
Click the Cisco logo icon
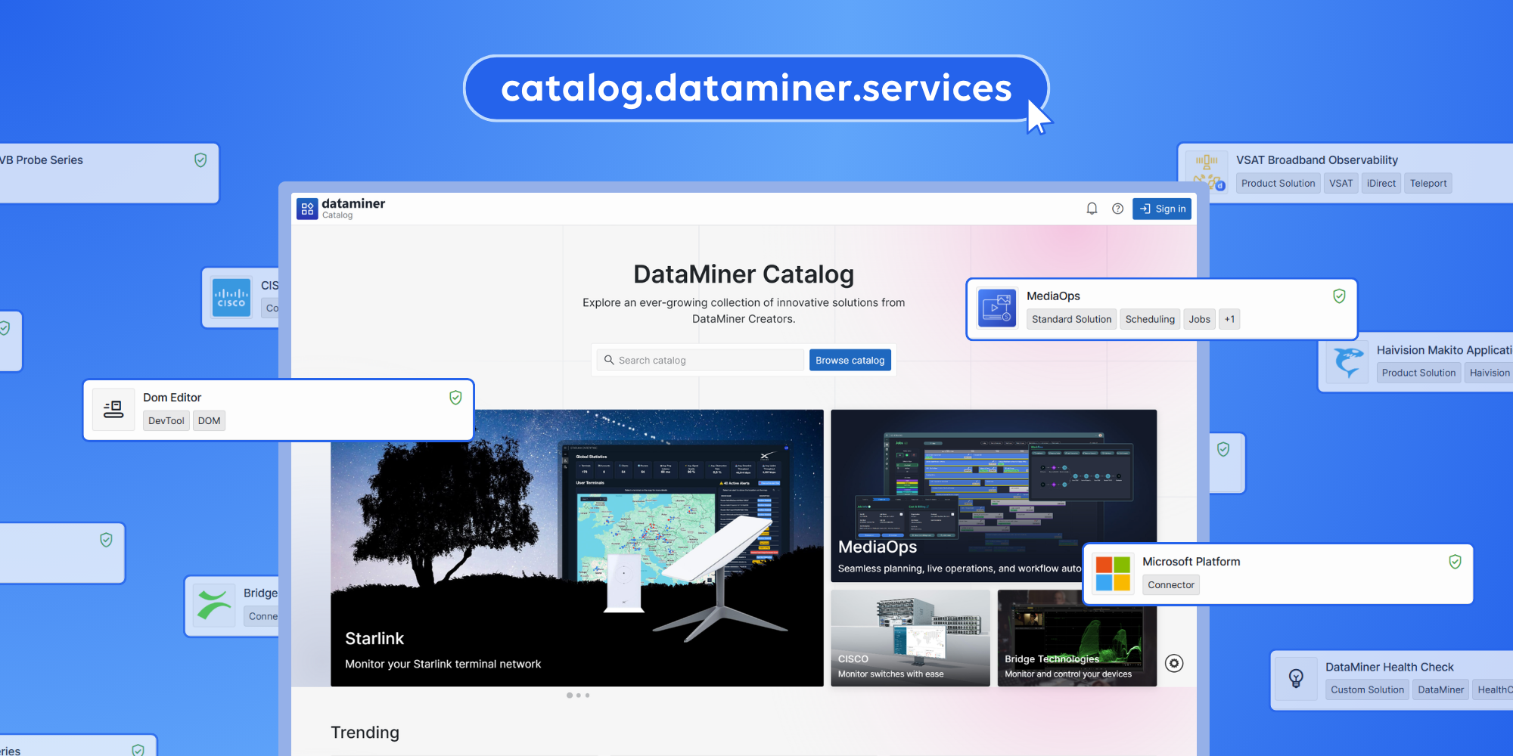[x=231, y=298]
